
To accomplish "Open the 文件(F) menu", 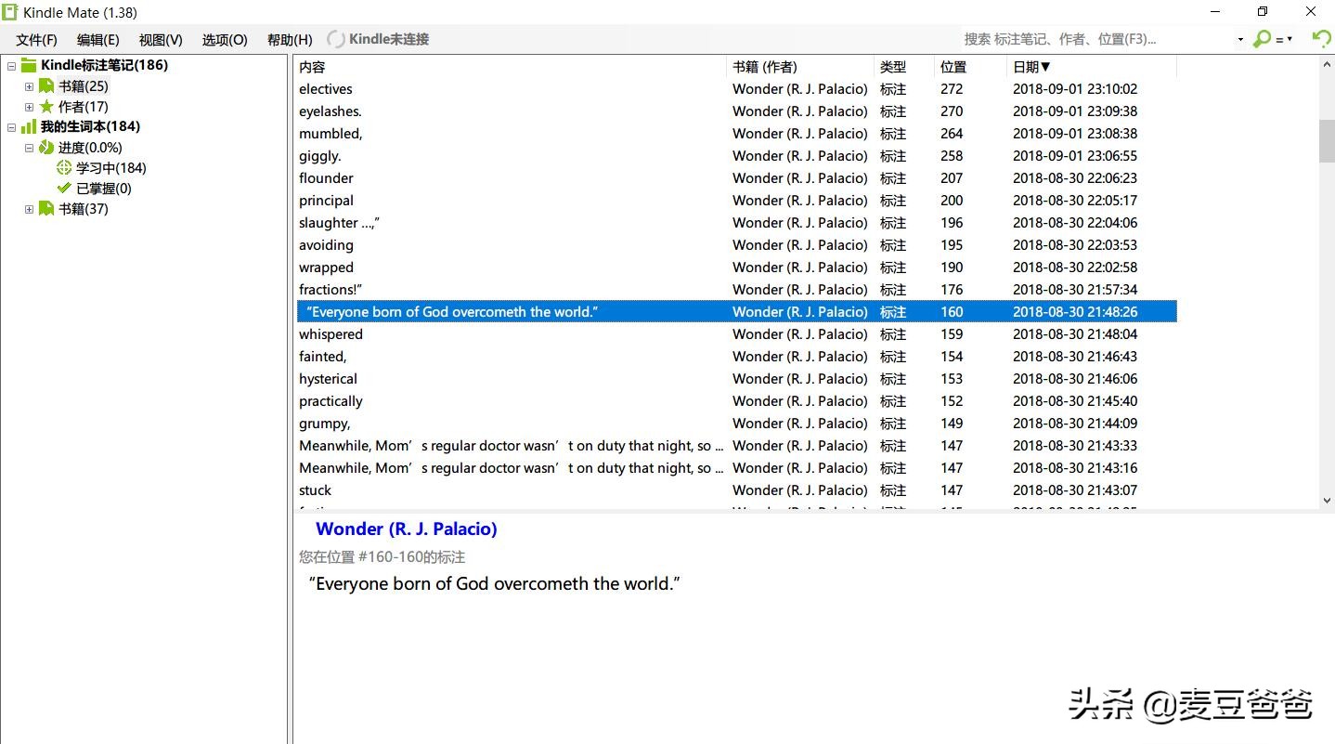I will pos(36,40).
